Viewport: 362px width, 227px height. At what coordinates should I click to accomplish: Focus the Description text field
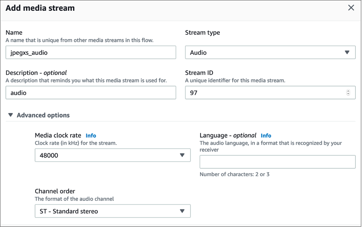coord(91,93)
